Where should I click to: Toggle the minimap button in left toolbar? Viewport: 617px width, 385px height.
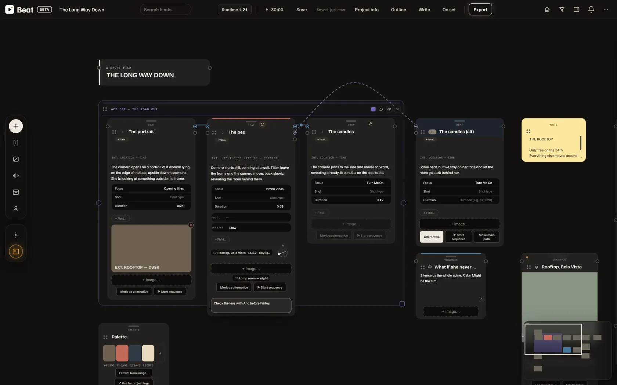click(16, 252)
